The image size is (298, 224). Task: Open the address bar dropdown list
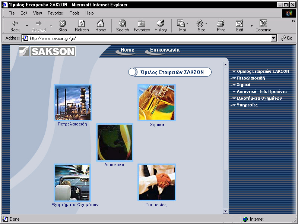[x=273, y=38]
